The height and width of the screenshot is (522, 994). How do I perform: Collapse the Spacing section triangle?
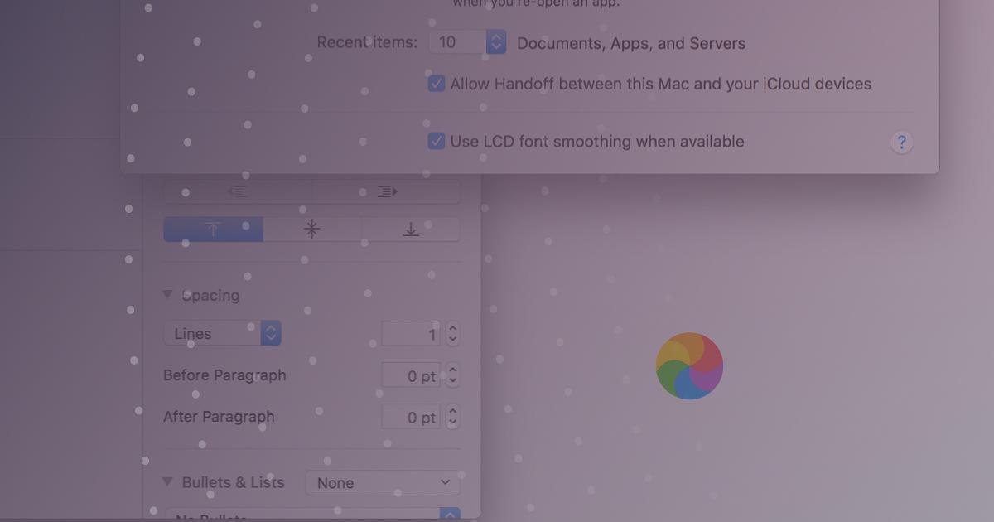168,295
